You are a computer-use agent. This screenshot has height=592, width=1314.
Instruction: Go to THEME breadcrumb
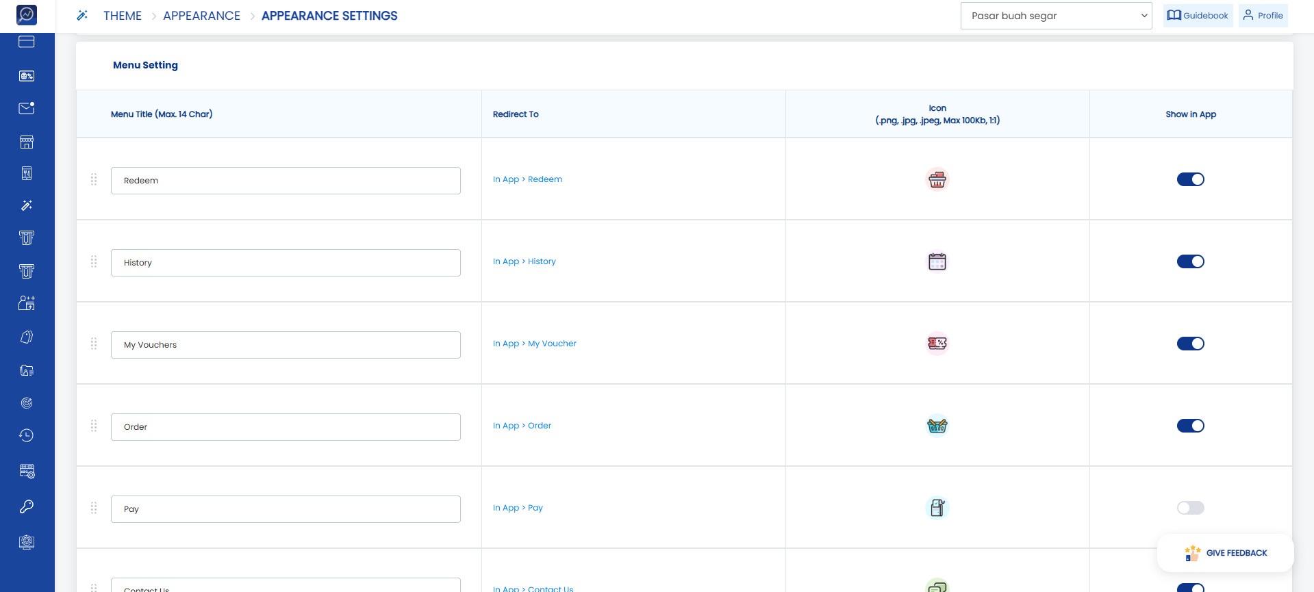123,16
